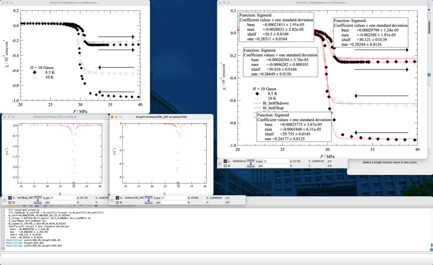Click cursor A icon for lm10kup_DIF

coord(10,198)
